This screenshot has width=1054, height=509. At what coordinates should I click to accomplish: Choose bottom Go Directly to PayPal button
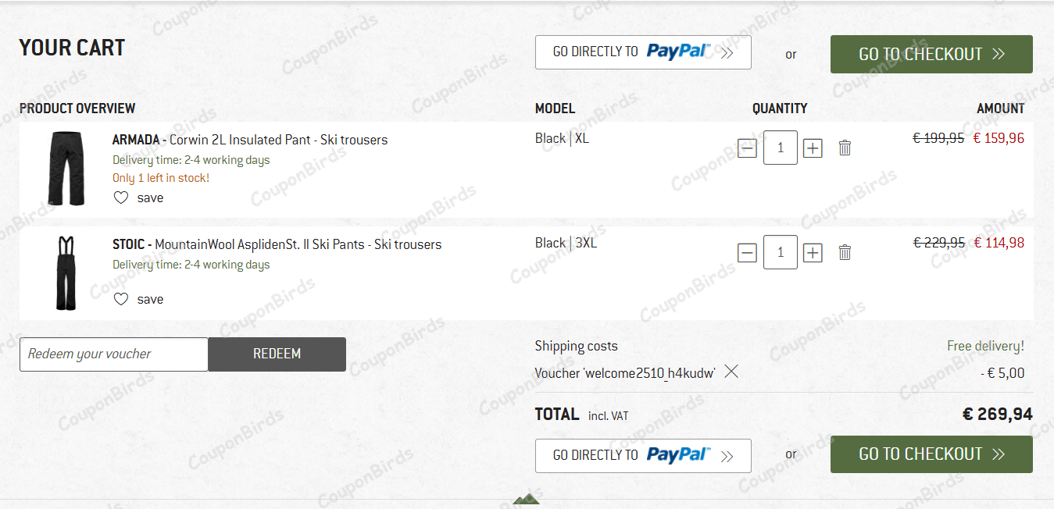pos(643,455)
